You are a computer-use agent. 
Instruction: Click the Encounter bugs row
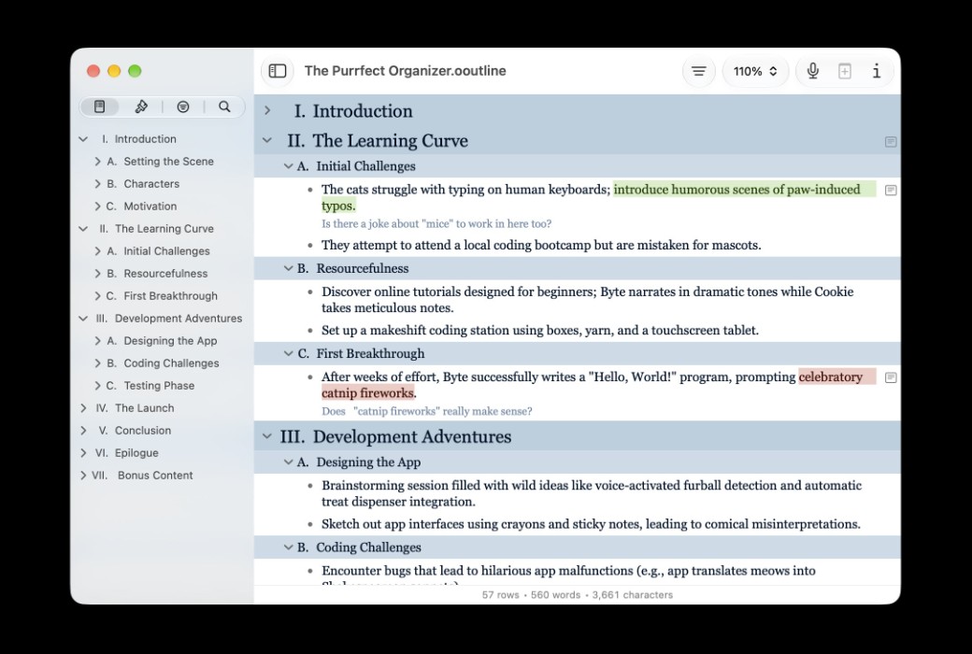tap(568, 570)
